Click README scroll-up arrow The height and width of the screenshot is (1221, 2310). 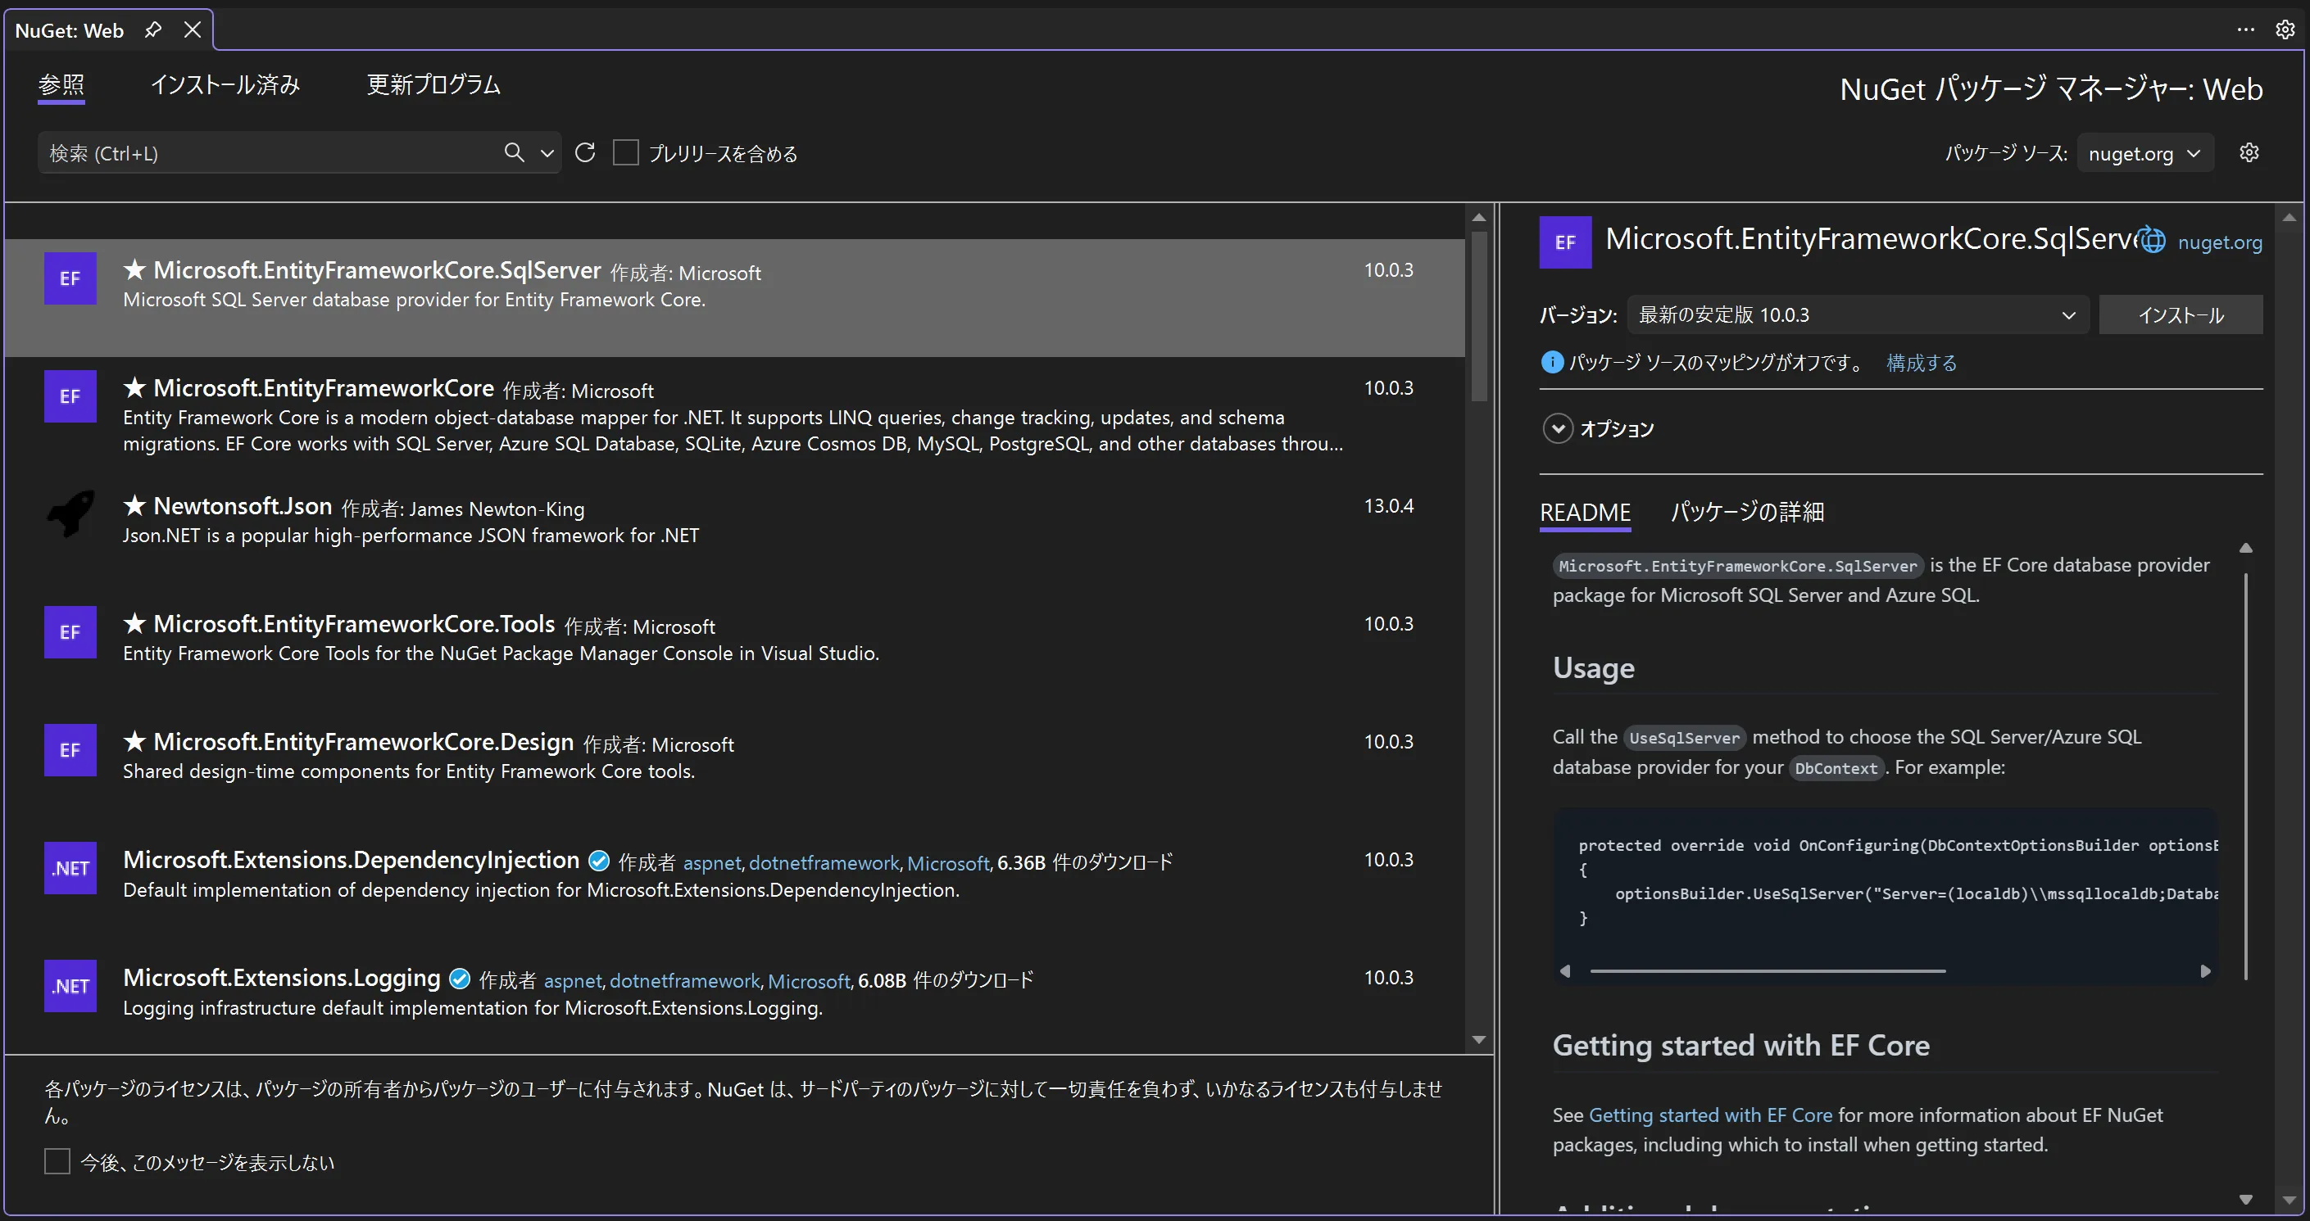click(x=2245, y=548)
